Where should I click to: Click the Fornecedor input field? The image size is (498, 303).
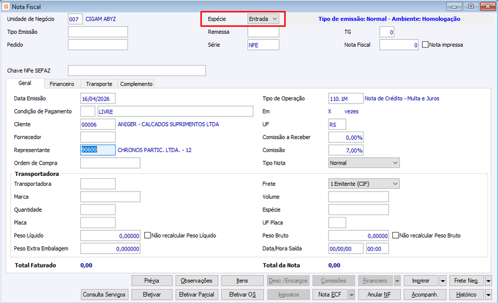click(x=98, y=137)
